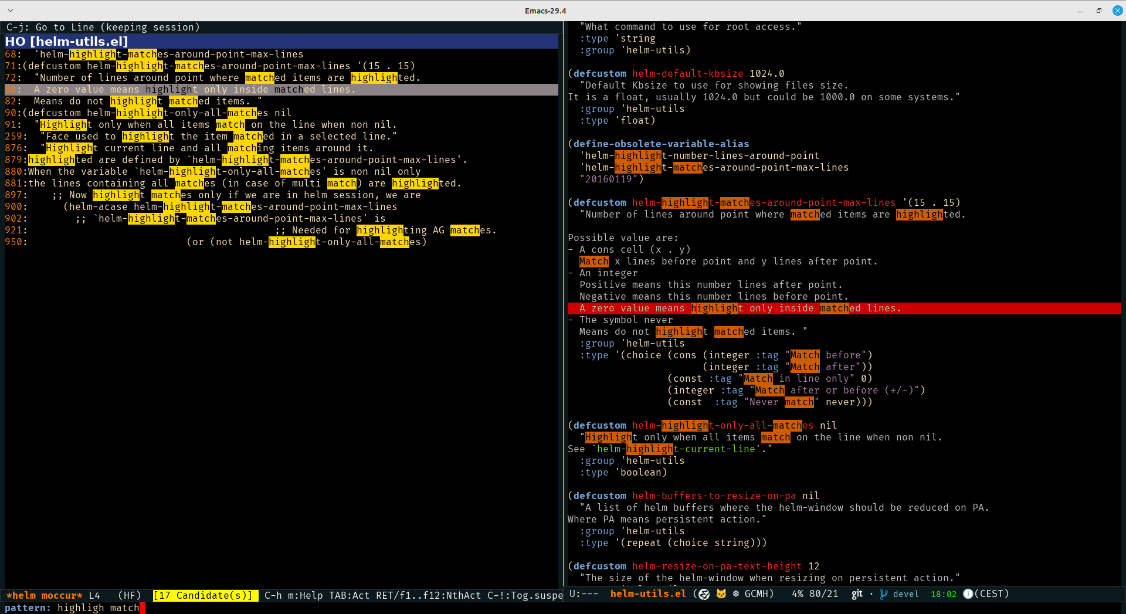This screenshot has width=1126, height=614.
Task: Select candidate line 921 "Needed for highlighting AG"
Action: (x=281, y=230)
